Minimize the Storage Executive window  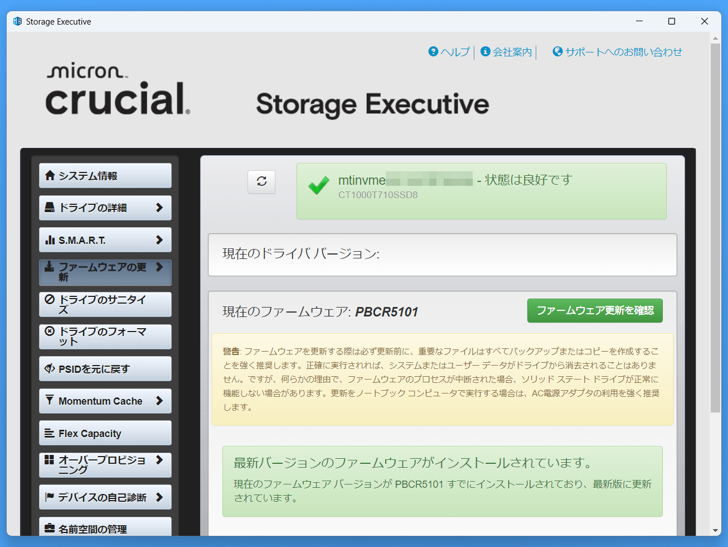click(x=639, y=21)
